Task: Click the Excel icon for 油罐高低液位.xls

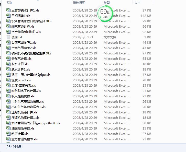Action: click(8, 128)
